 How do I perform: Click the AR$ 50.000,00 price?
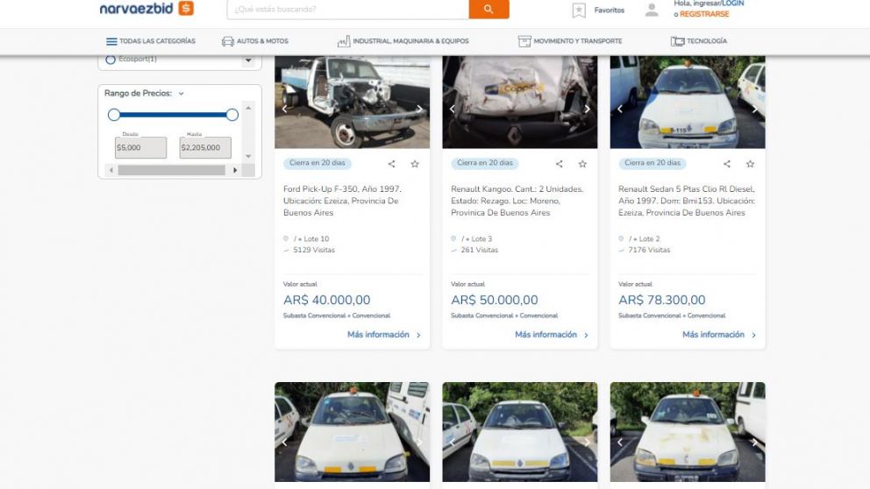point(495,300)
